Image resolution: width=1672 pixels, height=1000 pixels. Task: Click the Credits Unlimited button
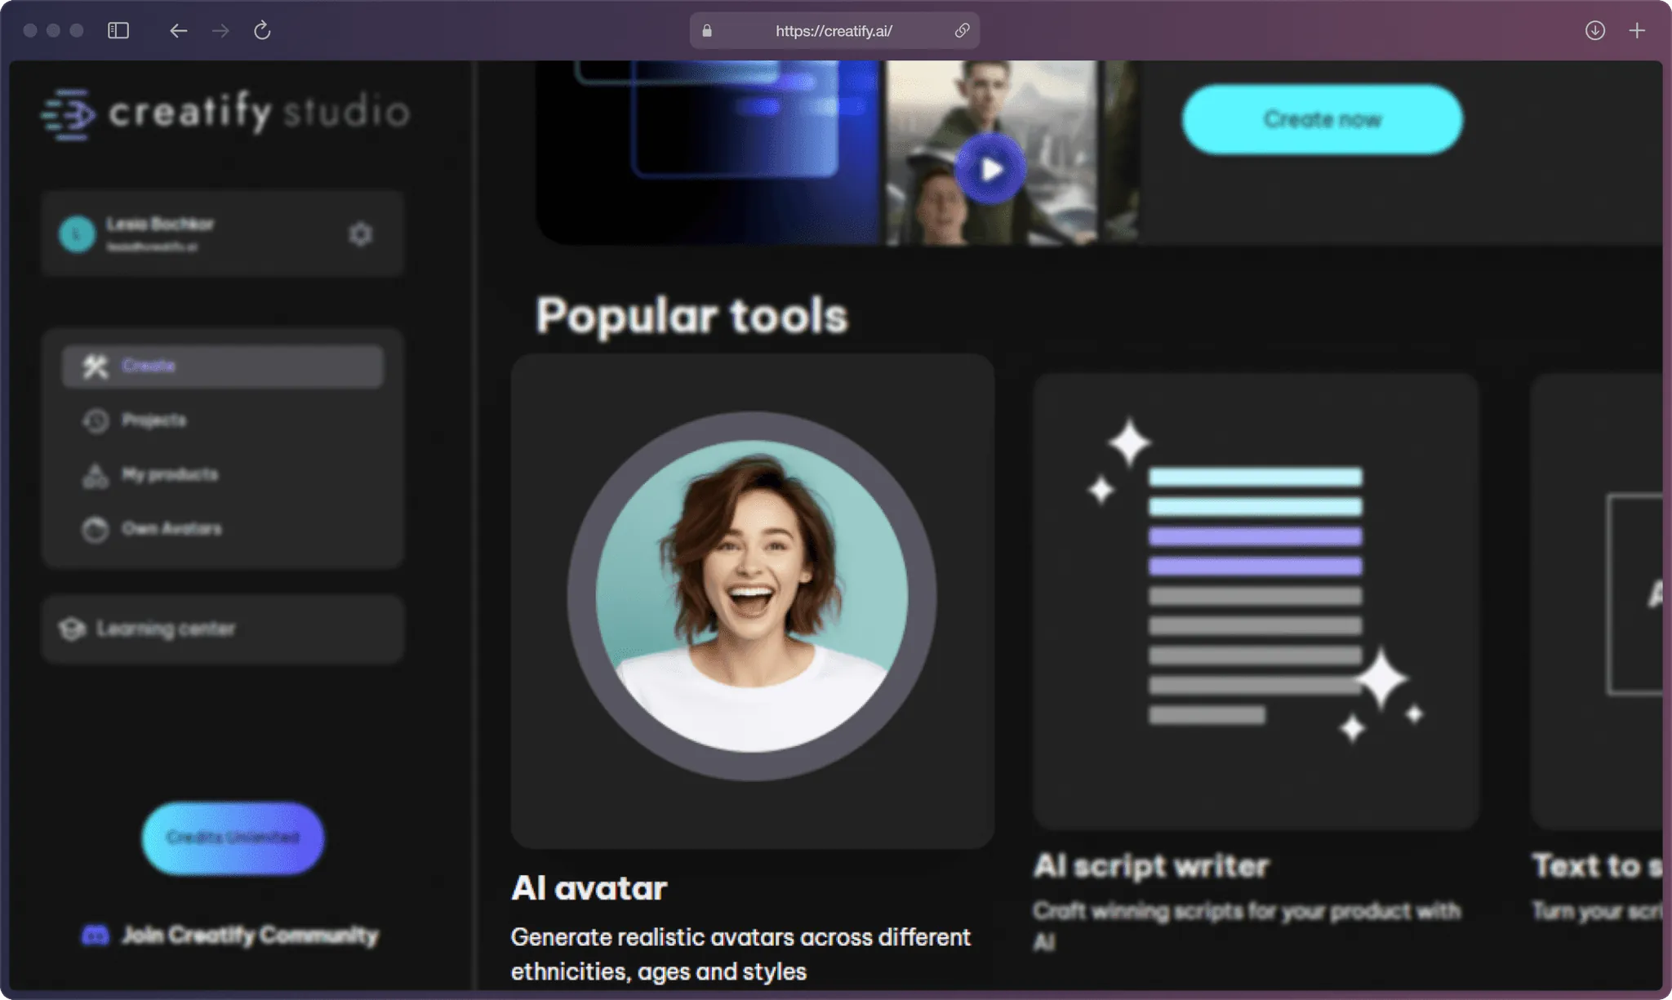233,838
